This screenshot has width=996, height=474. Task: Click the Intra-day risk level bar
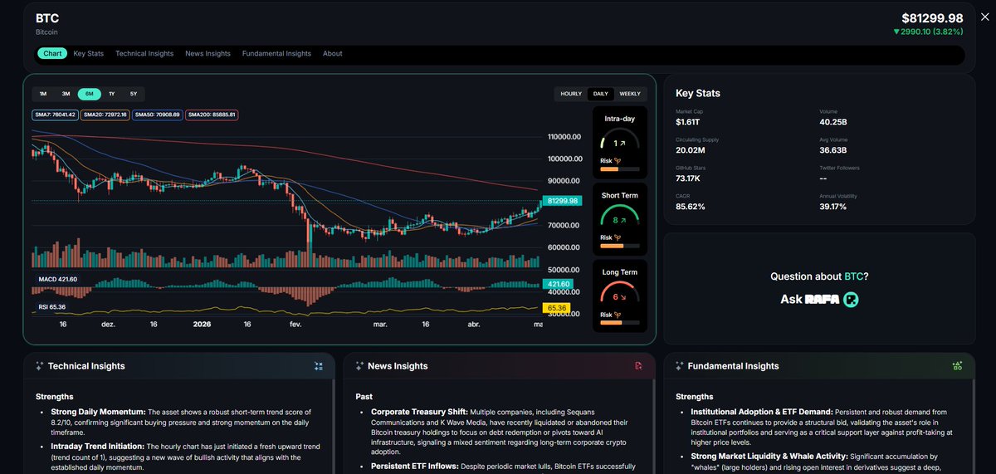[620, 169]
